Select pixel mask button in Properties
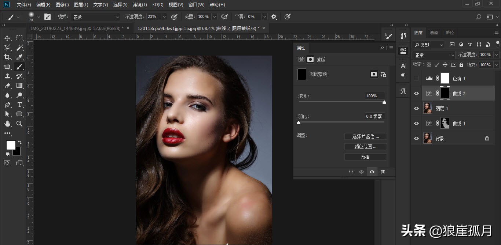The width and height of the screenshot is (501, 245). [374, 74]
